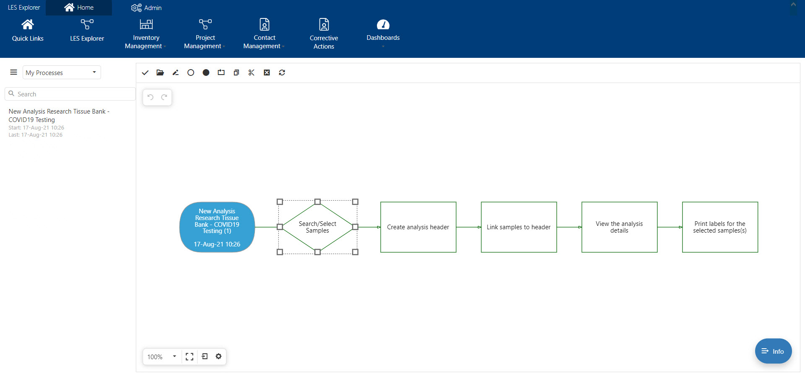Switch to the Home tab
The width and height of the screenshot is (805, 373).
coord(79,8)
